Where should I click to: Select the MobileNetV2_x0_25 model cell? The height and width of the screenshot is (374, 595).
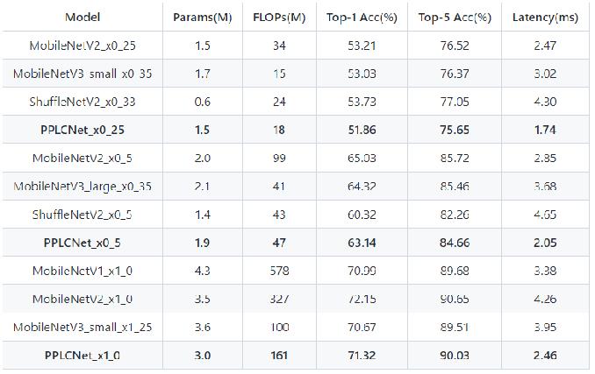coord(82,46)
